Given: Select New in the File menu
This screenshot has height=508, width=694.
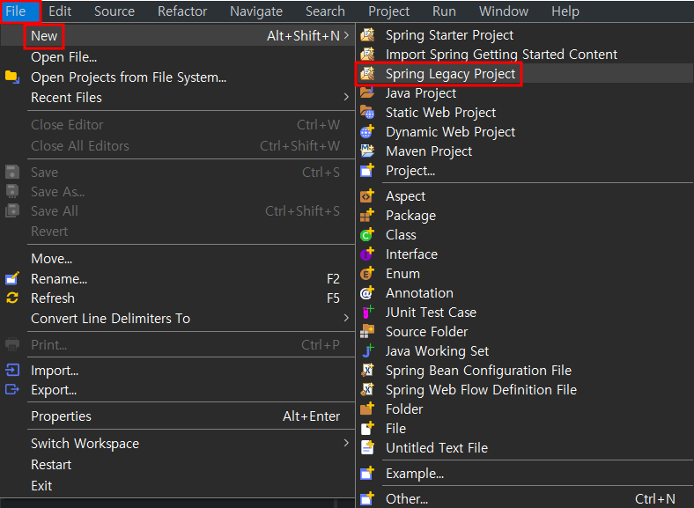Looking at the screenshot, I should (177, 35).
